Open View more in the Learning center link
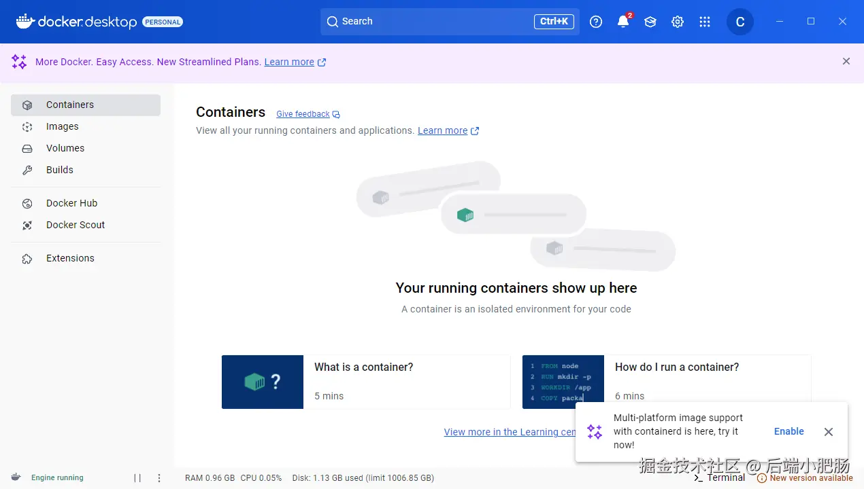Viewport: 864px width, 489px height. [x=510, y=432]
